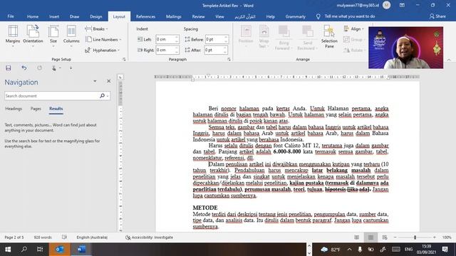Open the File tab

pos(11,16)
